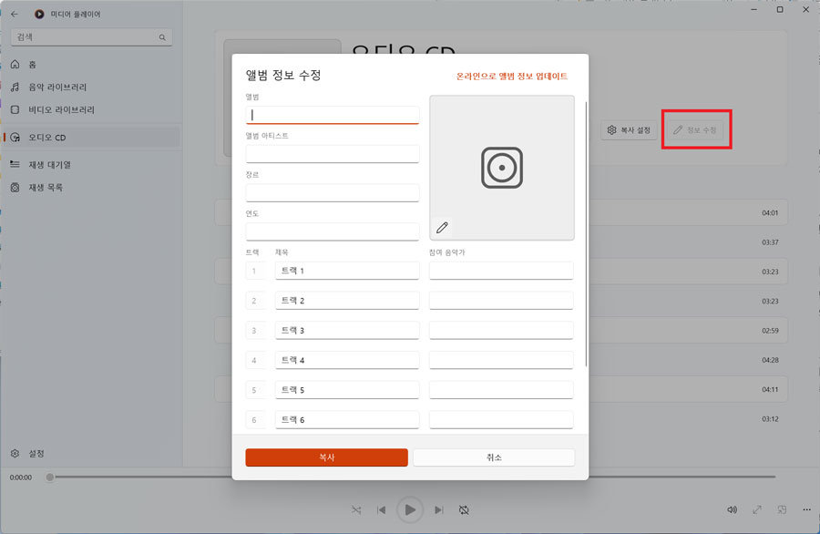820x534 pixels.
Task: Click the search magnifier icon
Action: point(163,37)
